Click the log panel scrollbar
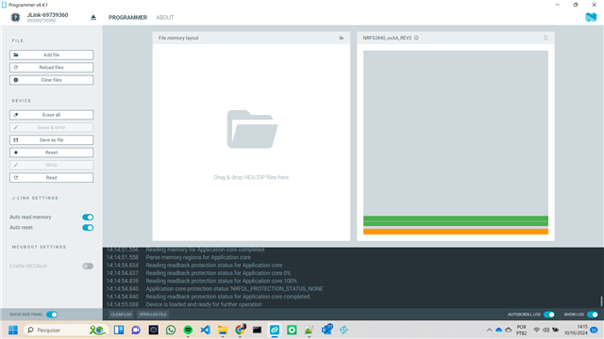 pyautogui.click(x=601, y=301)
